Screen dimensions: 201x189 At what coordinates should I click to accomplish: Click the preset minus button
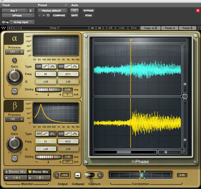40,16
